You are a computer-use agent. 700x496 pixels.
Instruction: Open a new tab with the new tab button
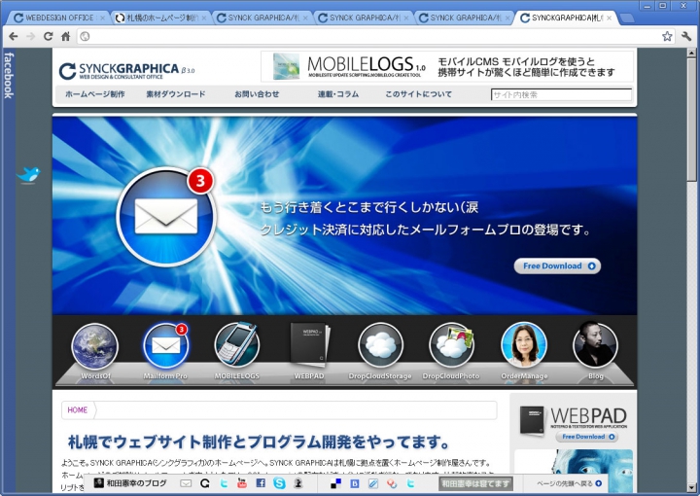(627, 18)
